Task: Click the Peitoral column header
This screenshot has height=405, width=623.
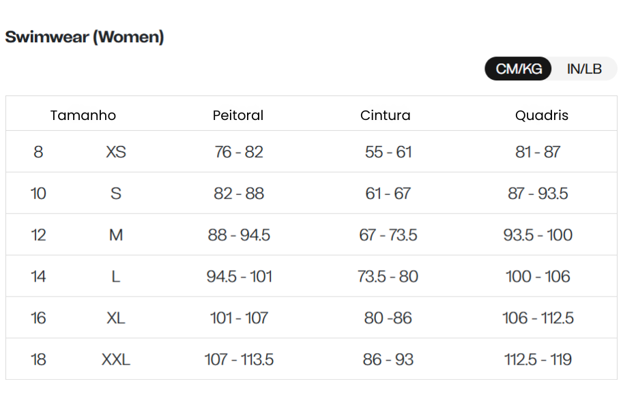Action: click(x=238, y=115)
